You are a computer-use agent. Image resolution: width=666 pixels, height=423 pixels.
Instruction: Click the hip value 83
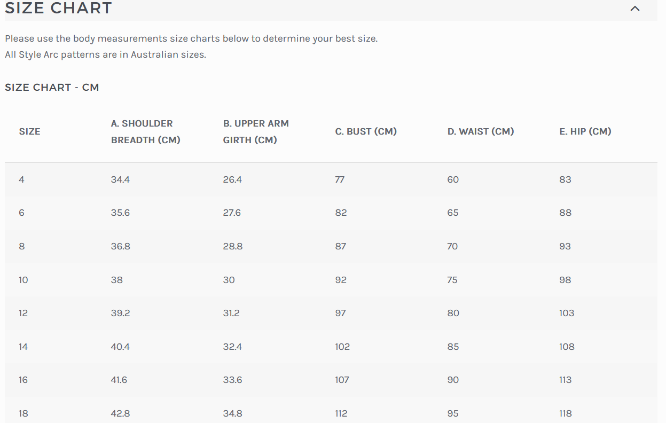tap(565, 179)
